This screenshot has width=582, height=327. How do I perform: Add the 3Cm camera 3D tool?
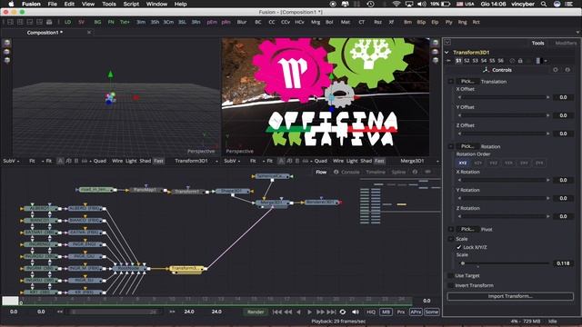(x=168, y=22)
